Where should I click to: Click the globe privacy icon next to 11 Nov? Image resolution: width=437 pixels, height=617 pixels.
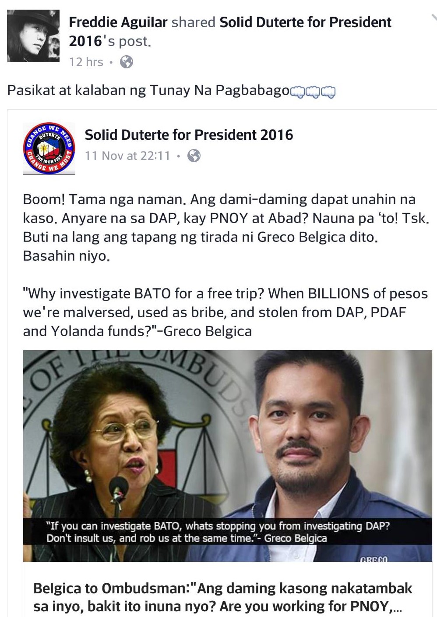(x=194, y=156)
